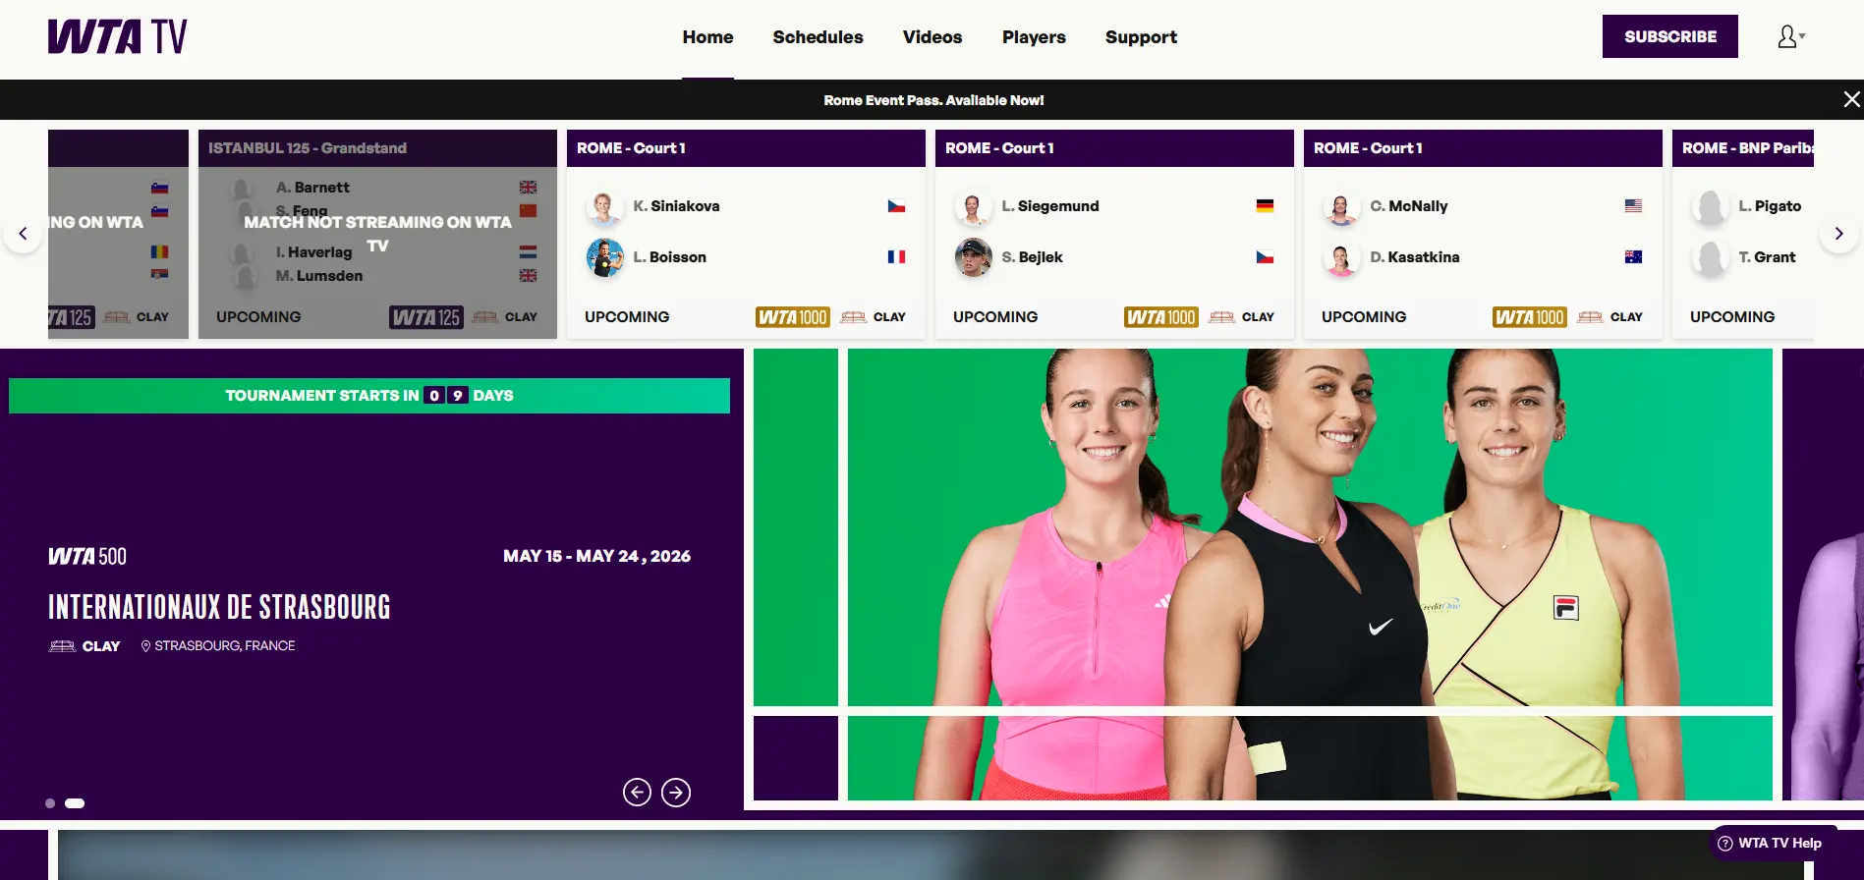Click the Internationaux de Strasbourg title
The width and height of the screenshot is (1864, 880).
coord(219,607)
